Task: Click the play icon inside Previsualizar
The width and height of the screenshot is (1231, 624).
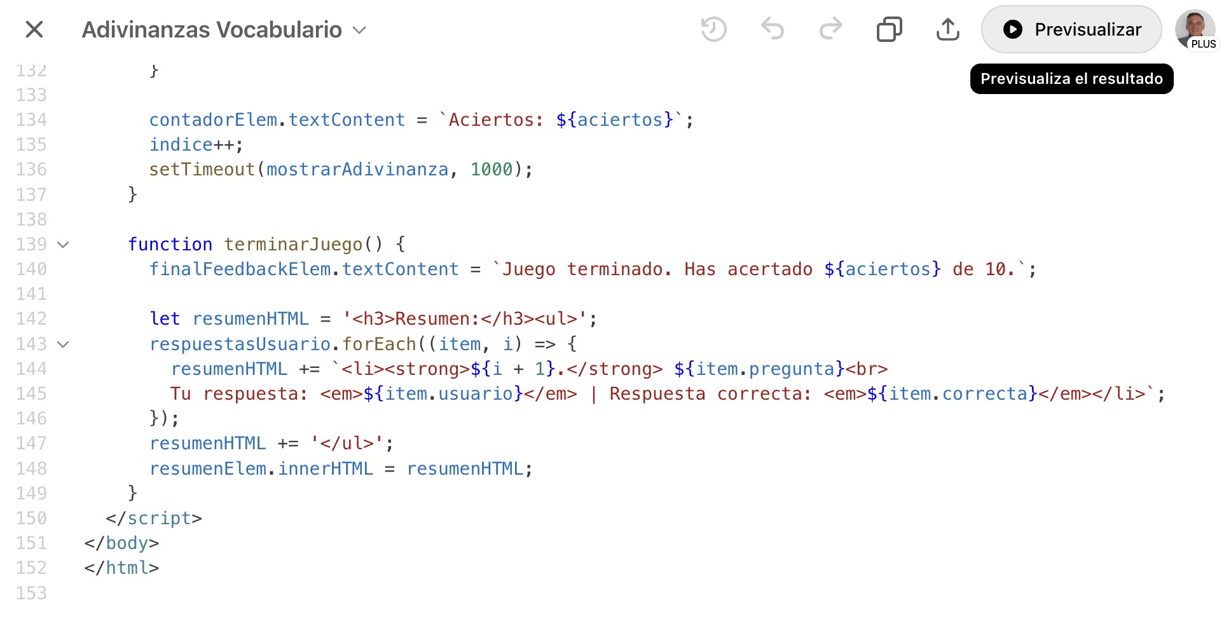Action: coord(1012,29)
